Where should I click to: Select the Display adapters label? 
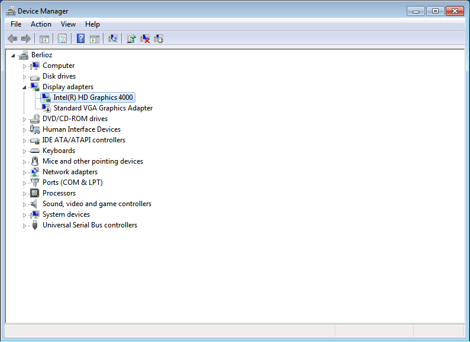pyautogui.click(x=68, y=87)
